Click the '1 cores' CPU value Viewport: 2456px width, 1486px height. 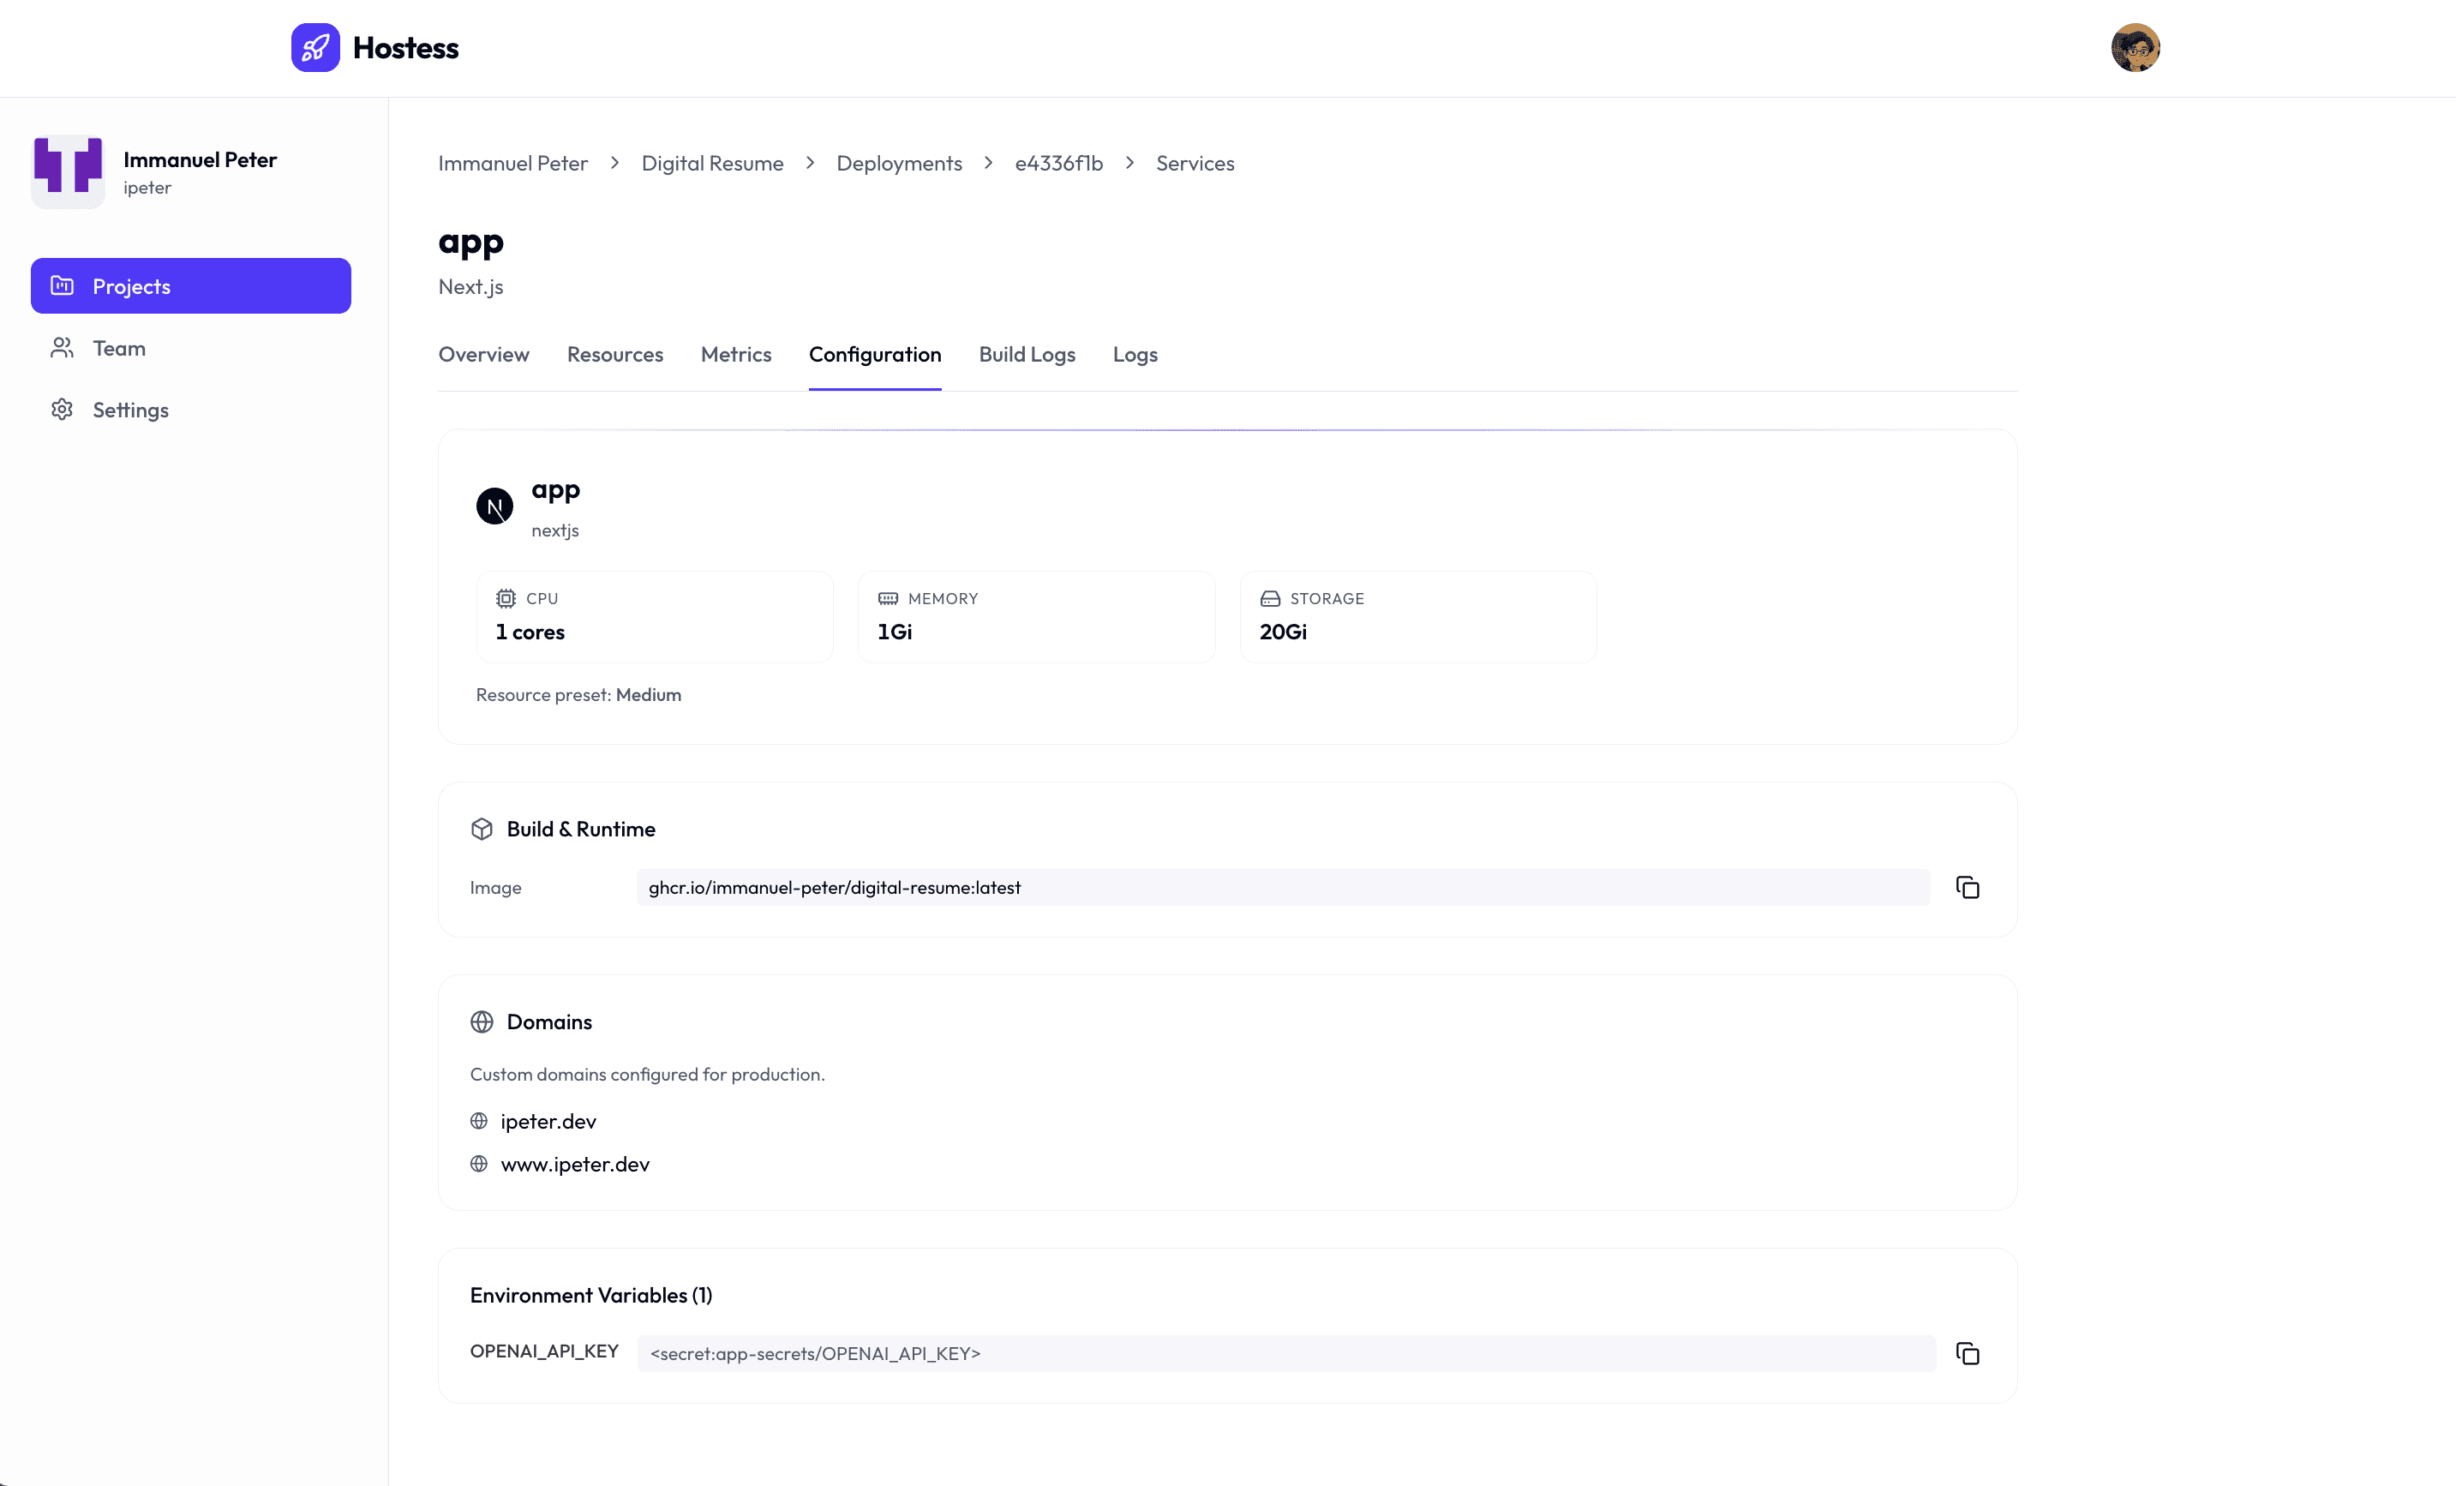tap(530, 632)
